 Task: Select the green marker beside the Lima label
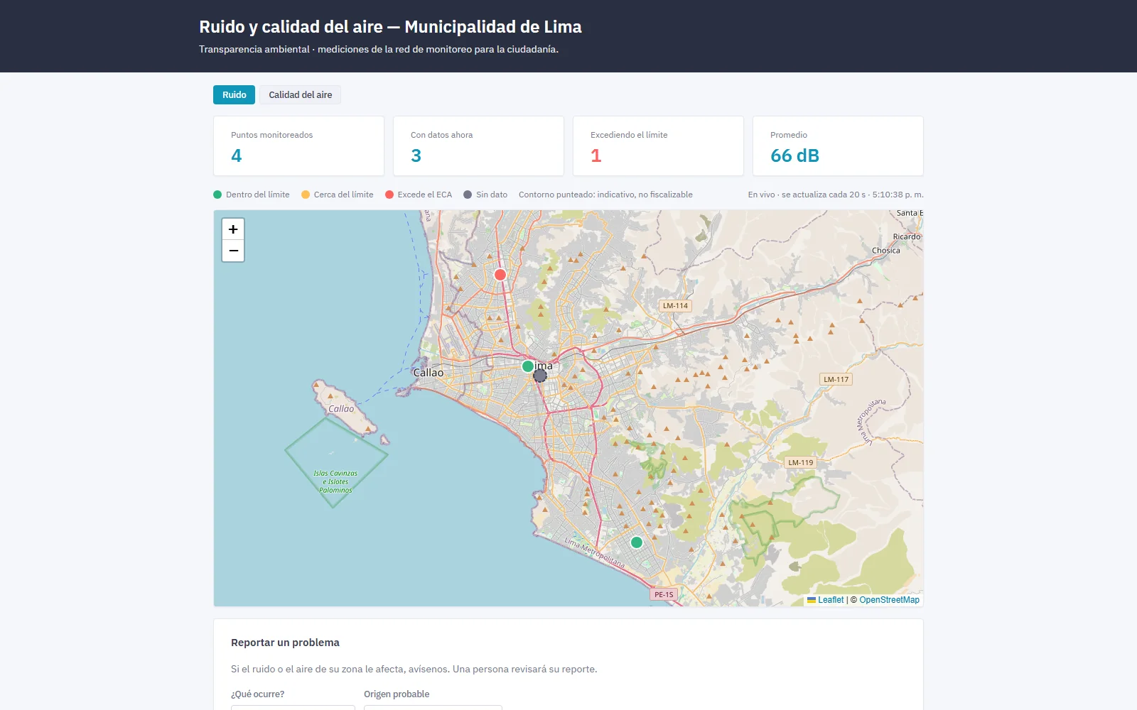(x=528, y=366)
